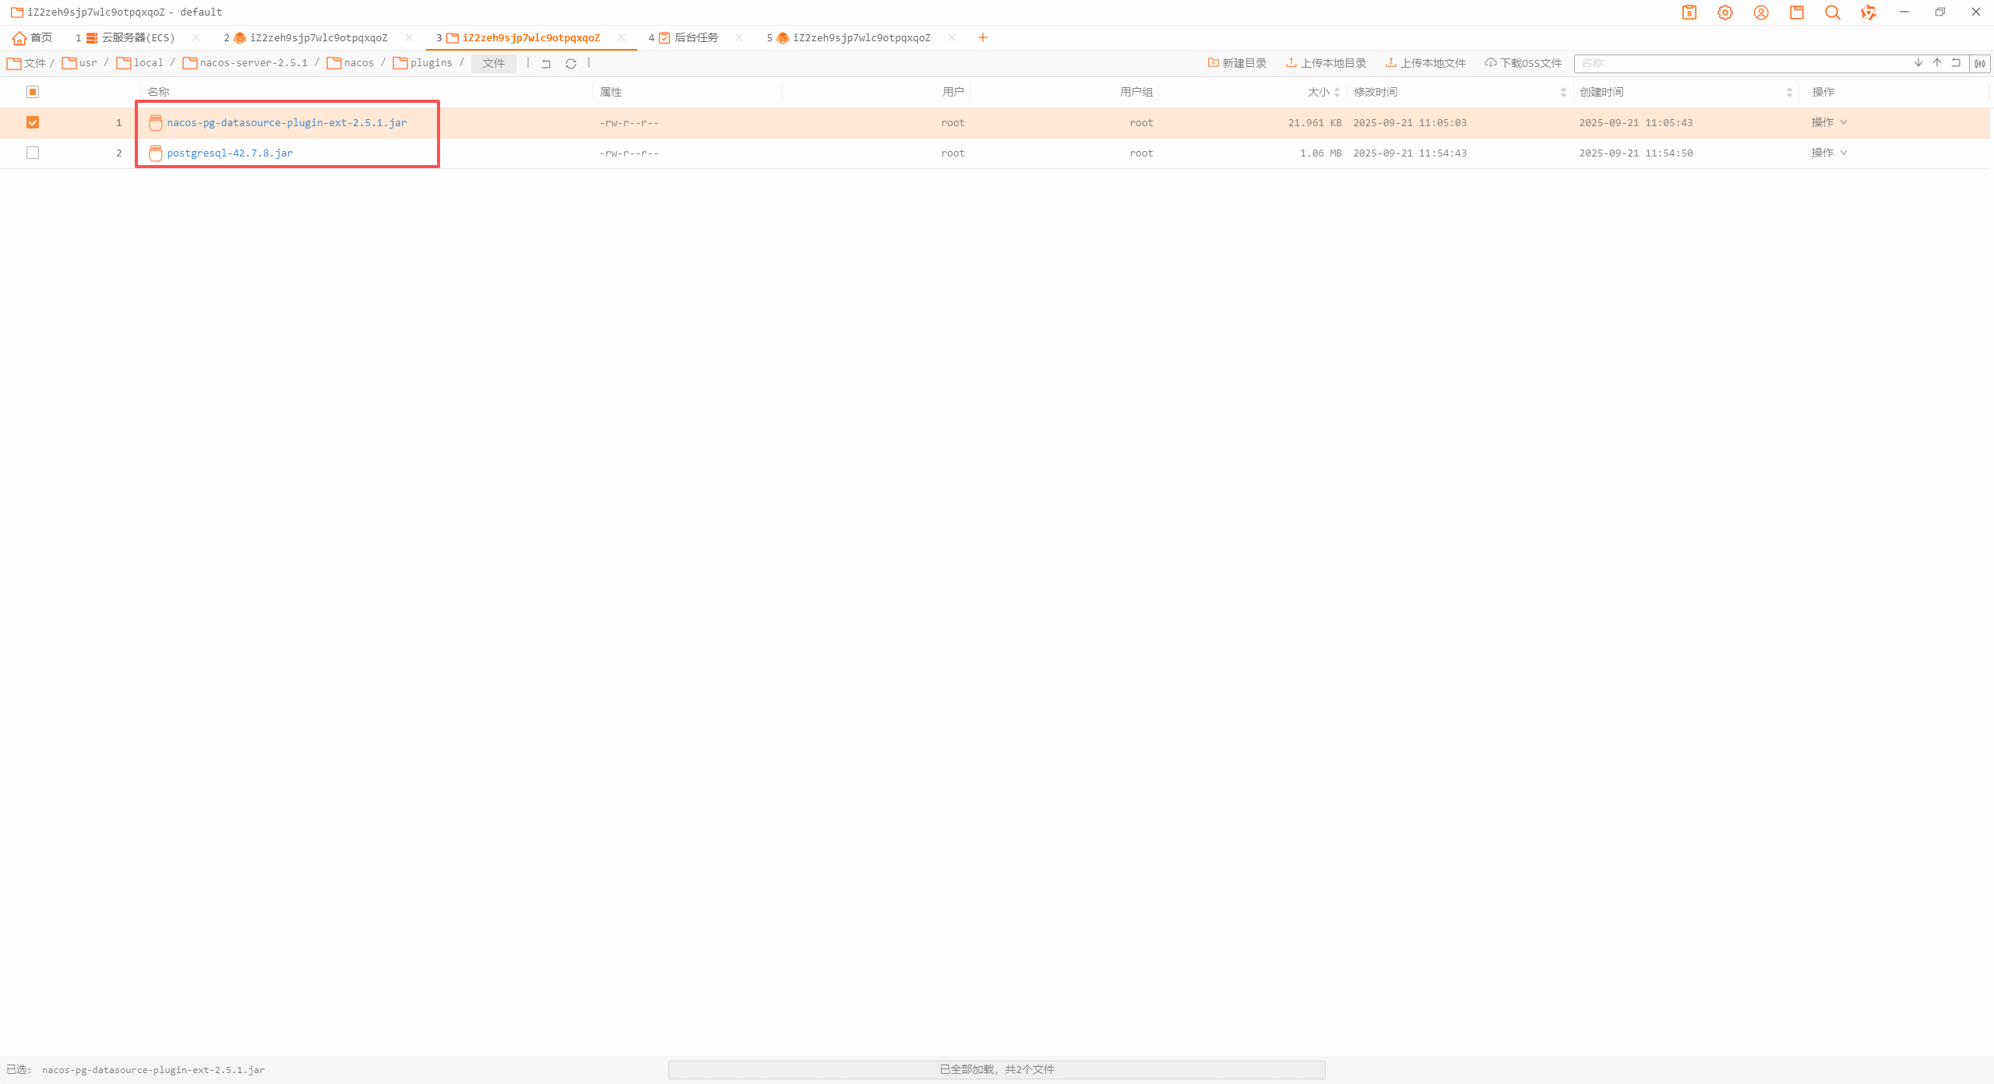Click 上传本地文件 to upload a file
1994x1084 pixels.
1425,62
